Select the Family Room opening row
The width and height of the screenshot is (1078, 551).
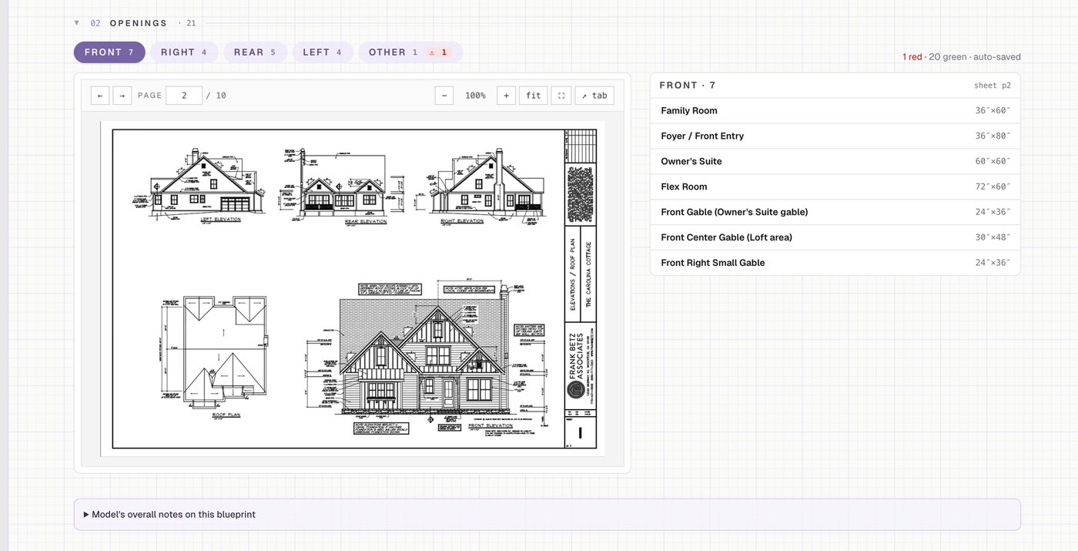pyautogui.click(x=835, y=111)
